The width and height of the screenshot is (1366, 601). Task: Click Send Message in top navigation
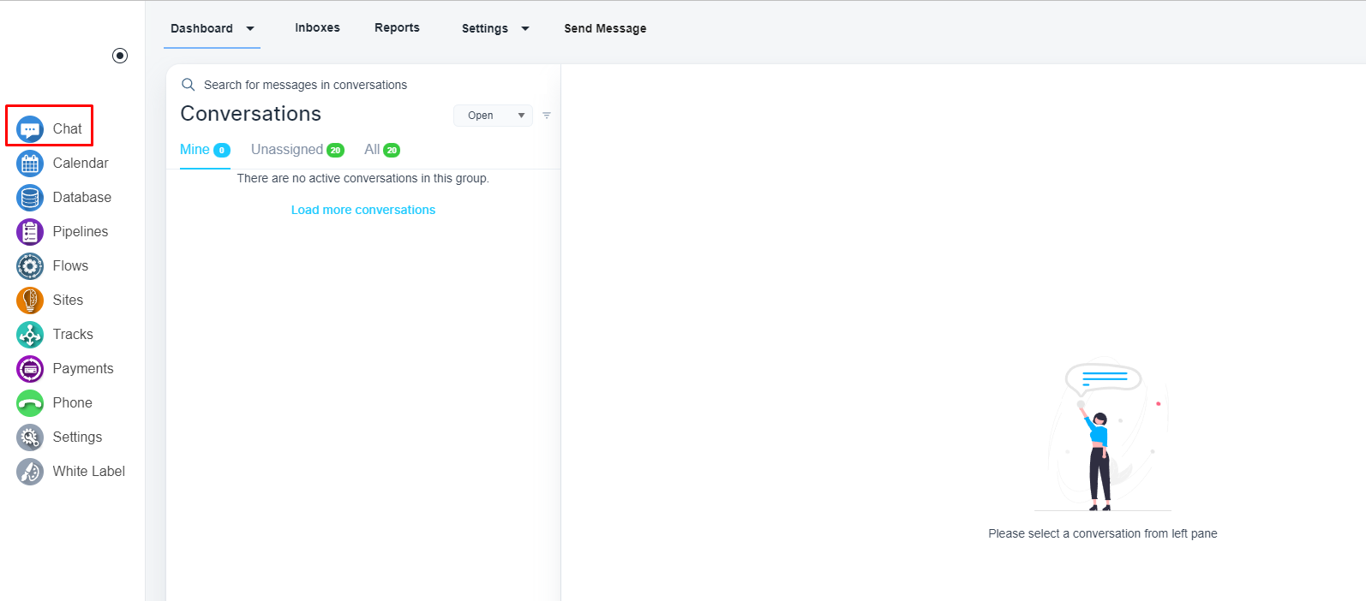coord(605,28)
